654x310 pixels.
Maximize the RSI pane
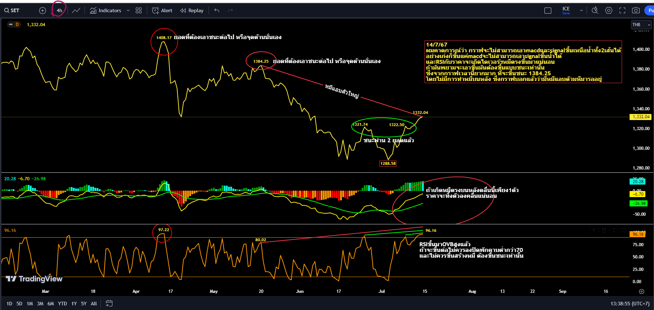pos(624,230)
